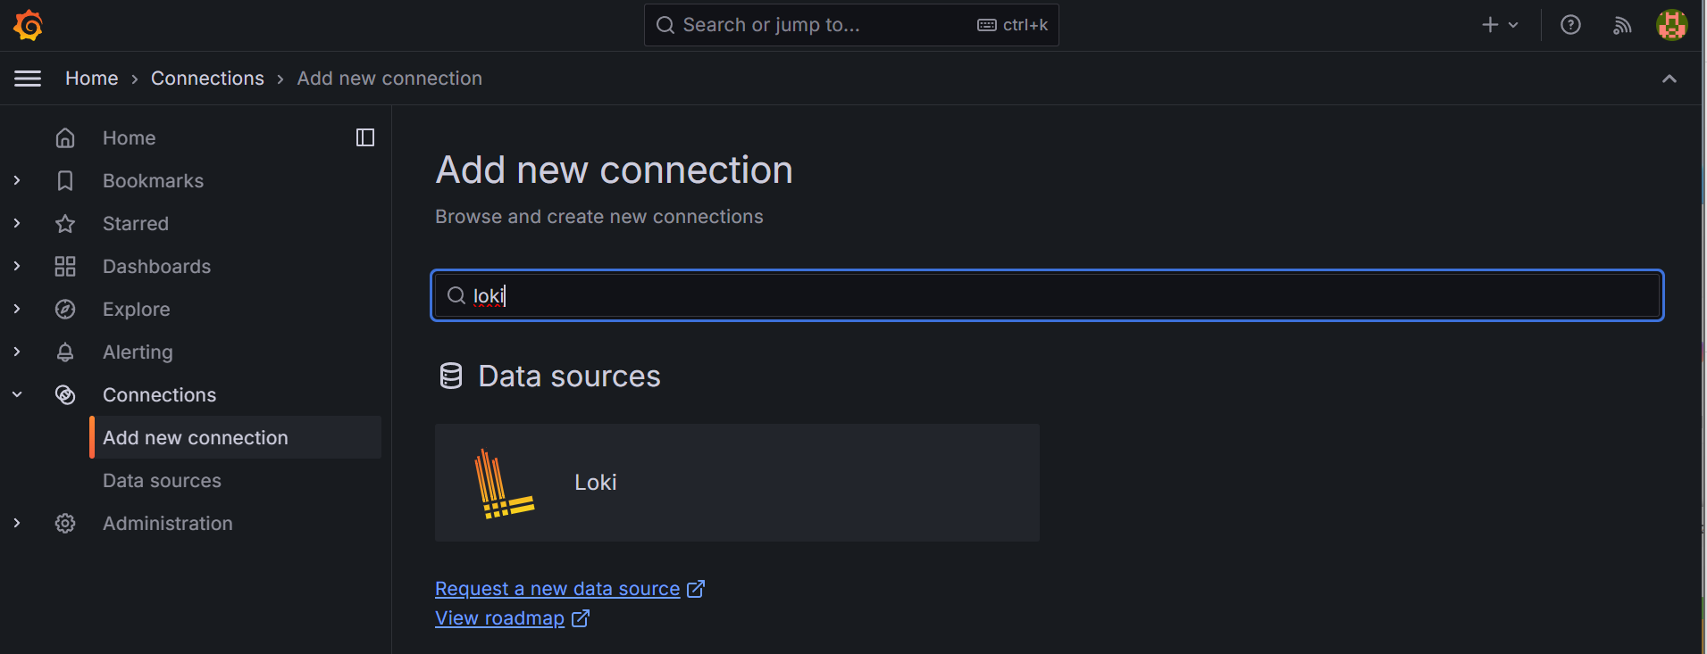Click the Alerting bell icon

[65, 352]
